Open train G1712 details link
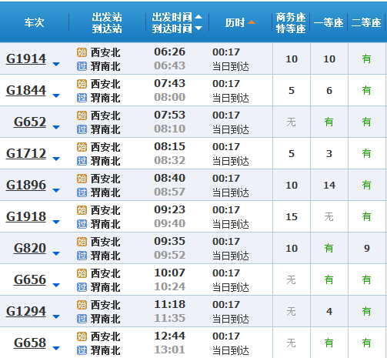This screenshot has width=387, height=358. coord(26,153)
